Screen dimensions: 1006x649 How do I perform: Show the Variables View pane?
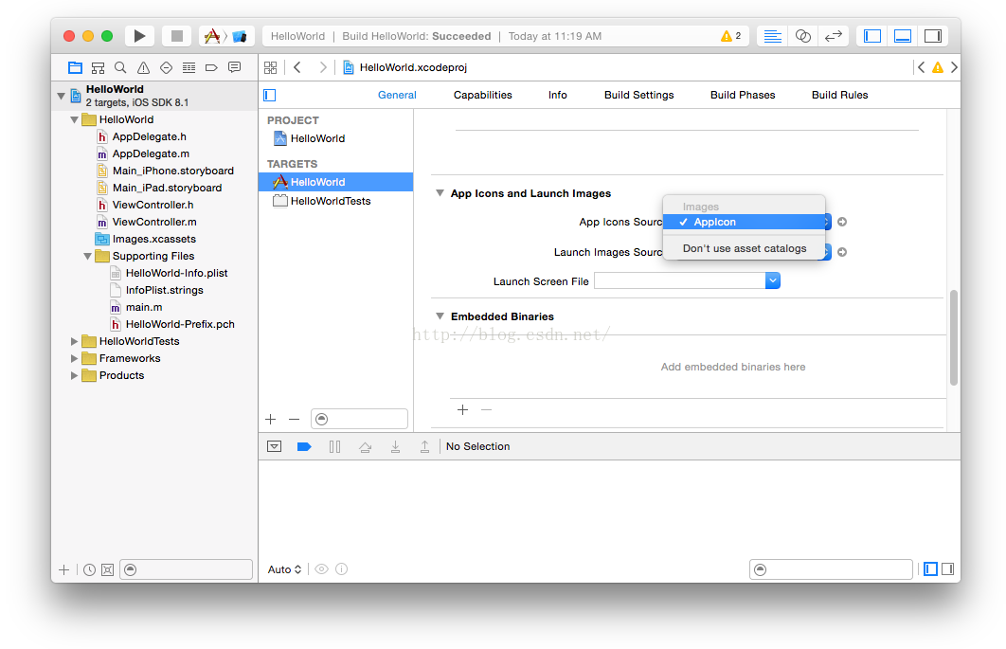930,568
